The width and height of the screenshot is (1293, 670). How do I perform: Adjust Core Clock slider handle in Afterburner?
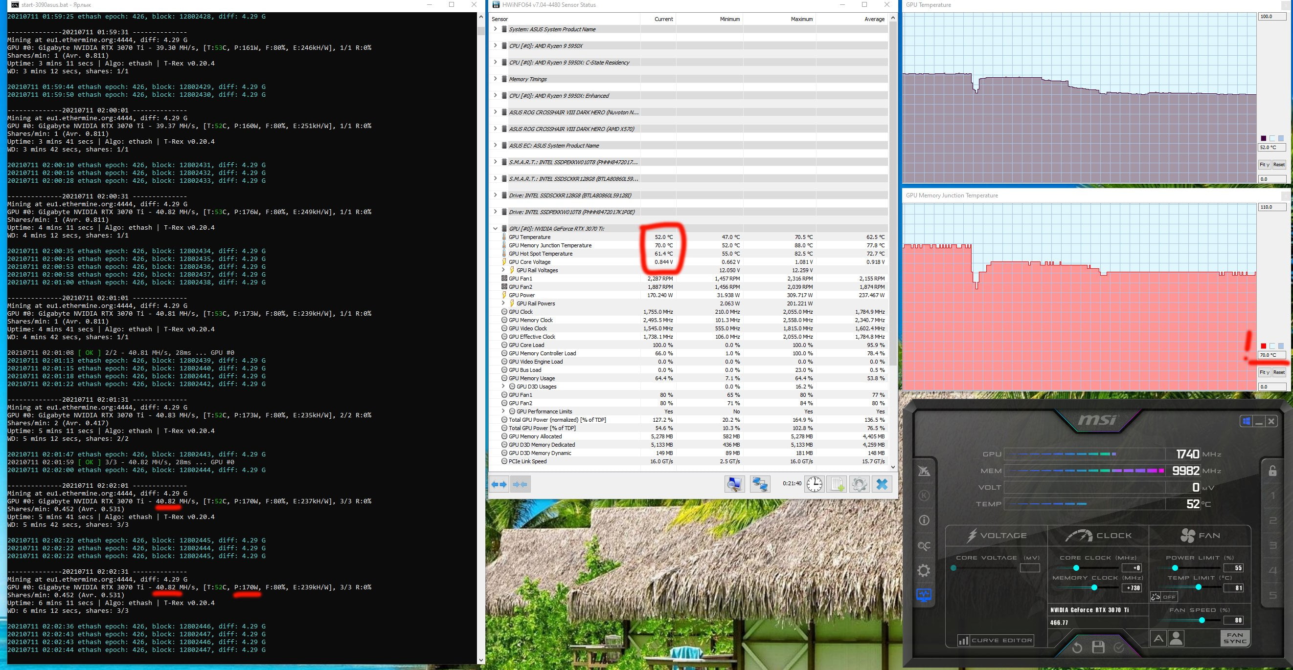coord(1076,568)
